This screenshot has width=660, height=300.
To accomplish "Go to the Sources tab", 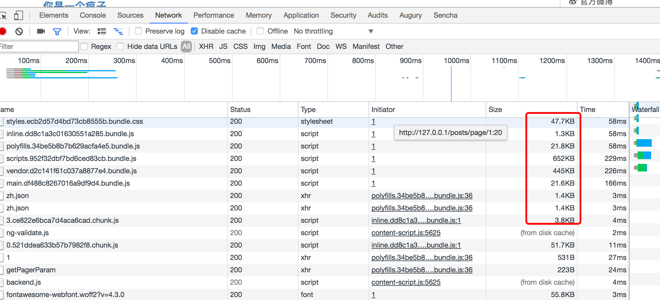I will (x=130, y=15).
